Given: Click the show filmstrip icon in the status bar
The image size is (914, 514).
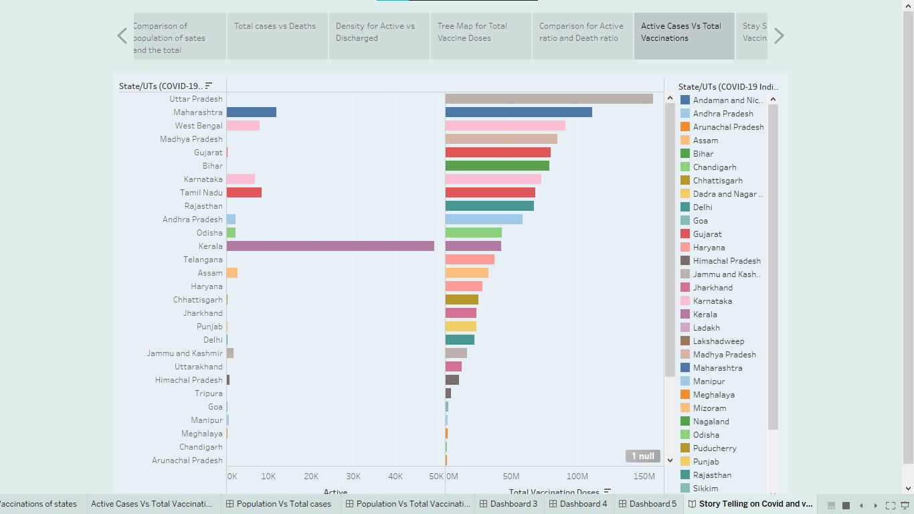Looking at the screenshot, I should click(831, 505).
